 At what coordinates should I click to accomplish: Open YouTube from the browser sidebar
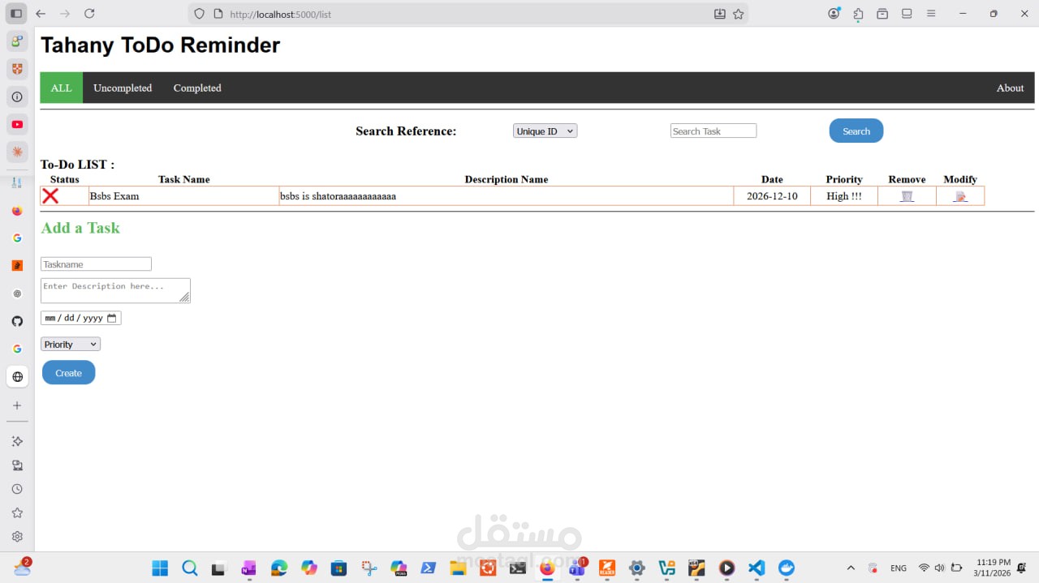pos(17,124)
